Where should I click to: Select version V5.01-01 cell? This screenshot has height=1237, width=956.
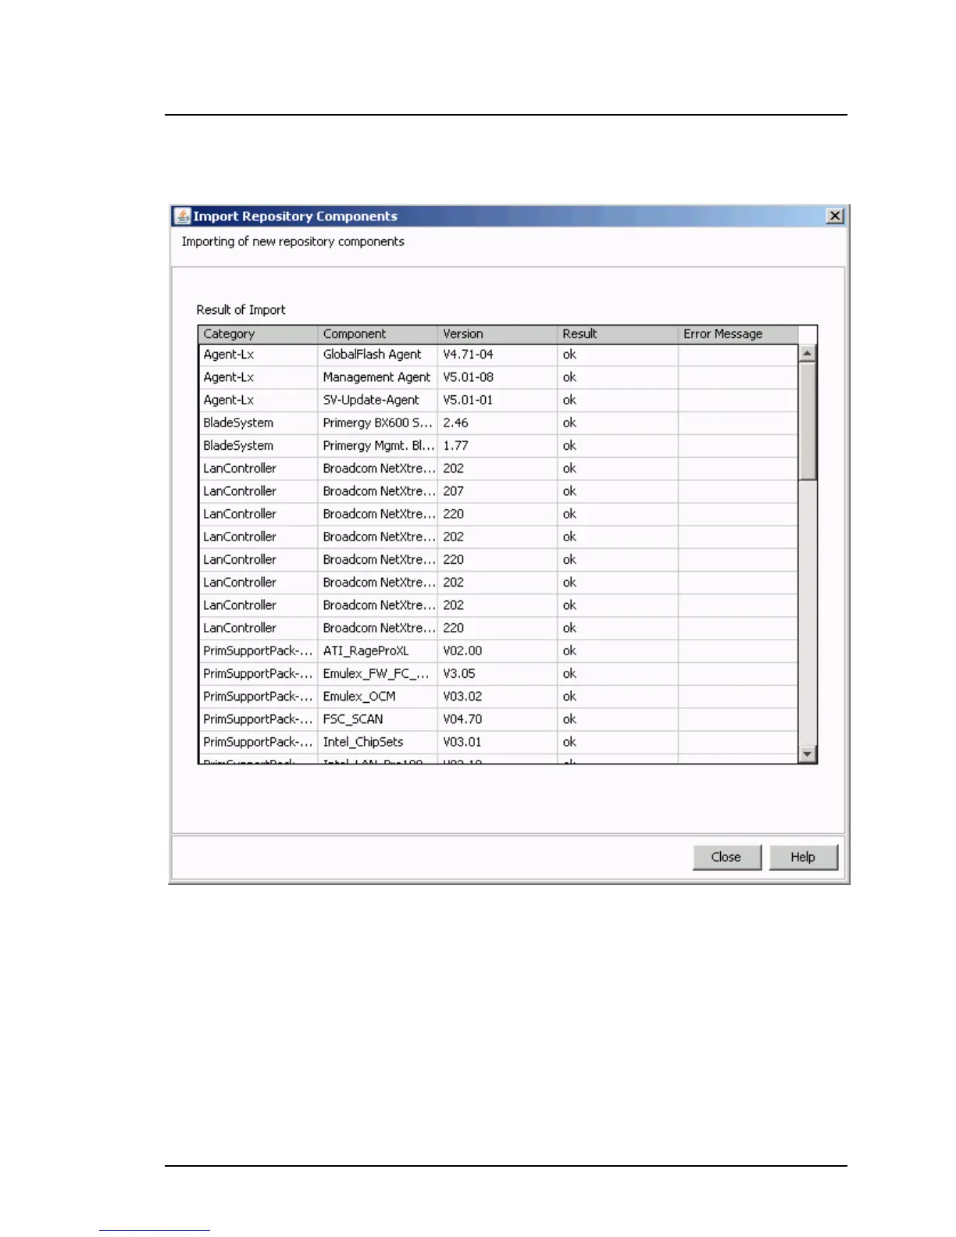click(x=498, y=400)
